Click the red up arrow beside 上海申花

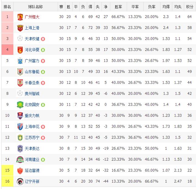43,127
